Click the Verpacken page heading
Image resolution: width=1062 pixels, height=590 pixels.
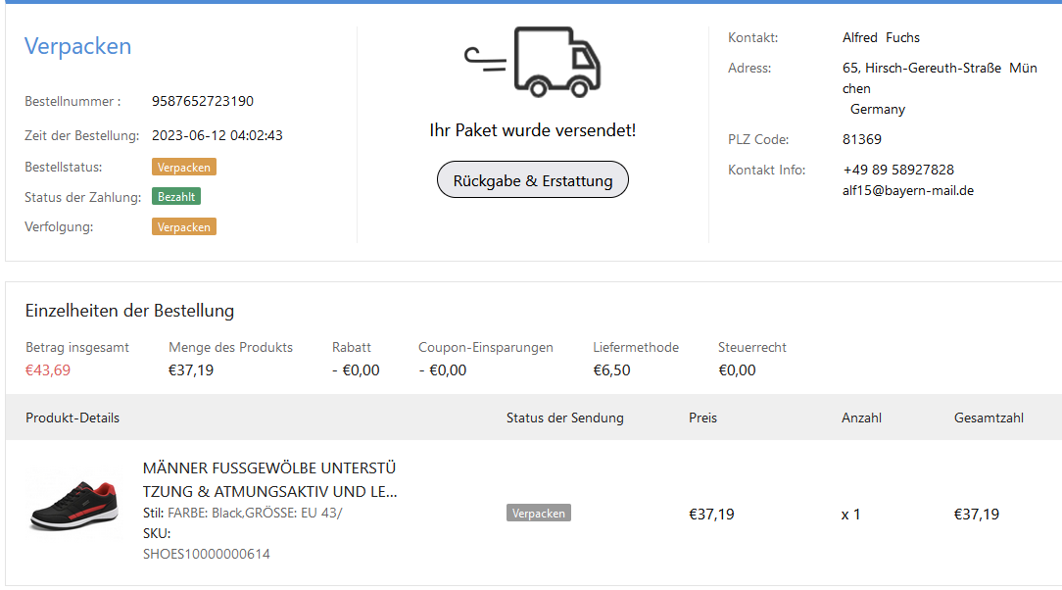(77, 46)
